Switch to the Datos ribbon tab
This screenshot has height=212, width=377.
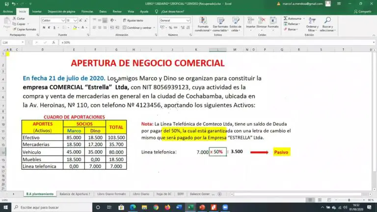103,12
